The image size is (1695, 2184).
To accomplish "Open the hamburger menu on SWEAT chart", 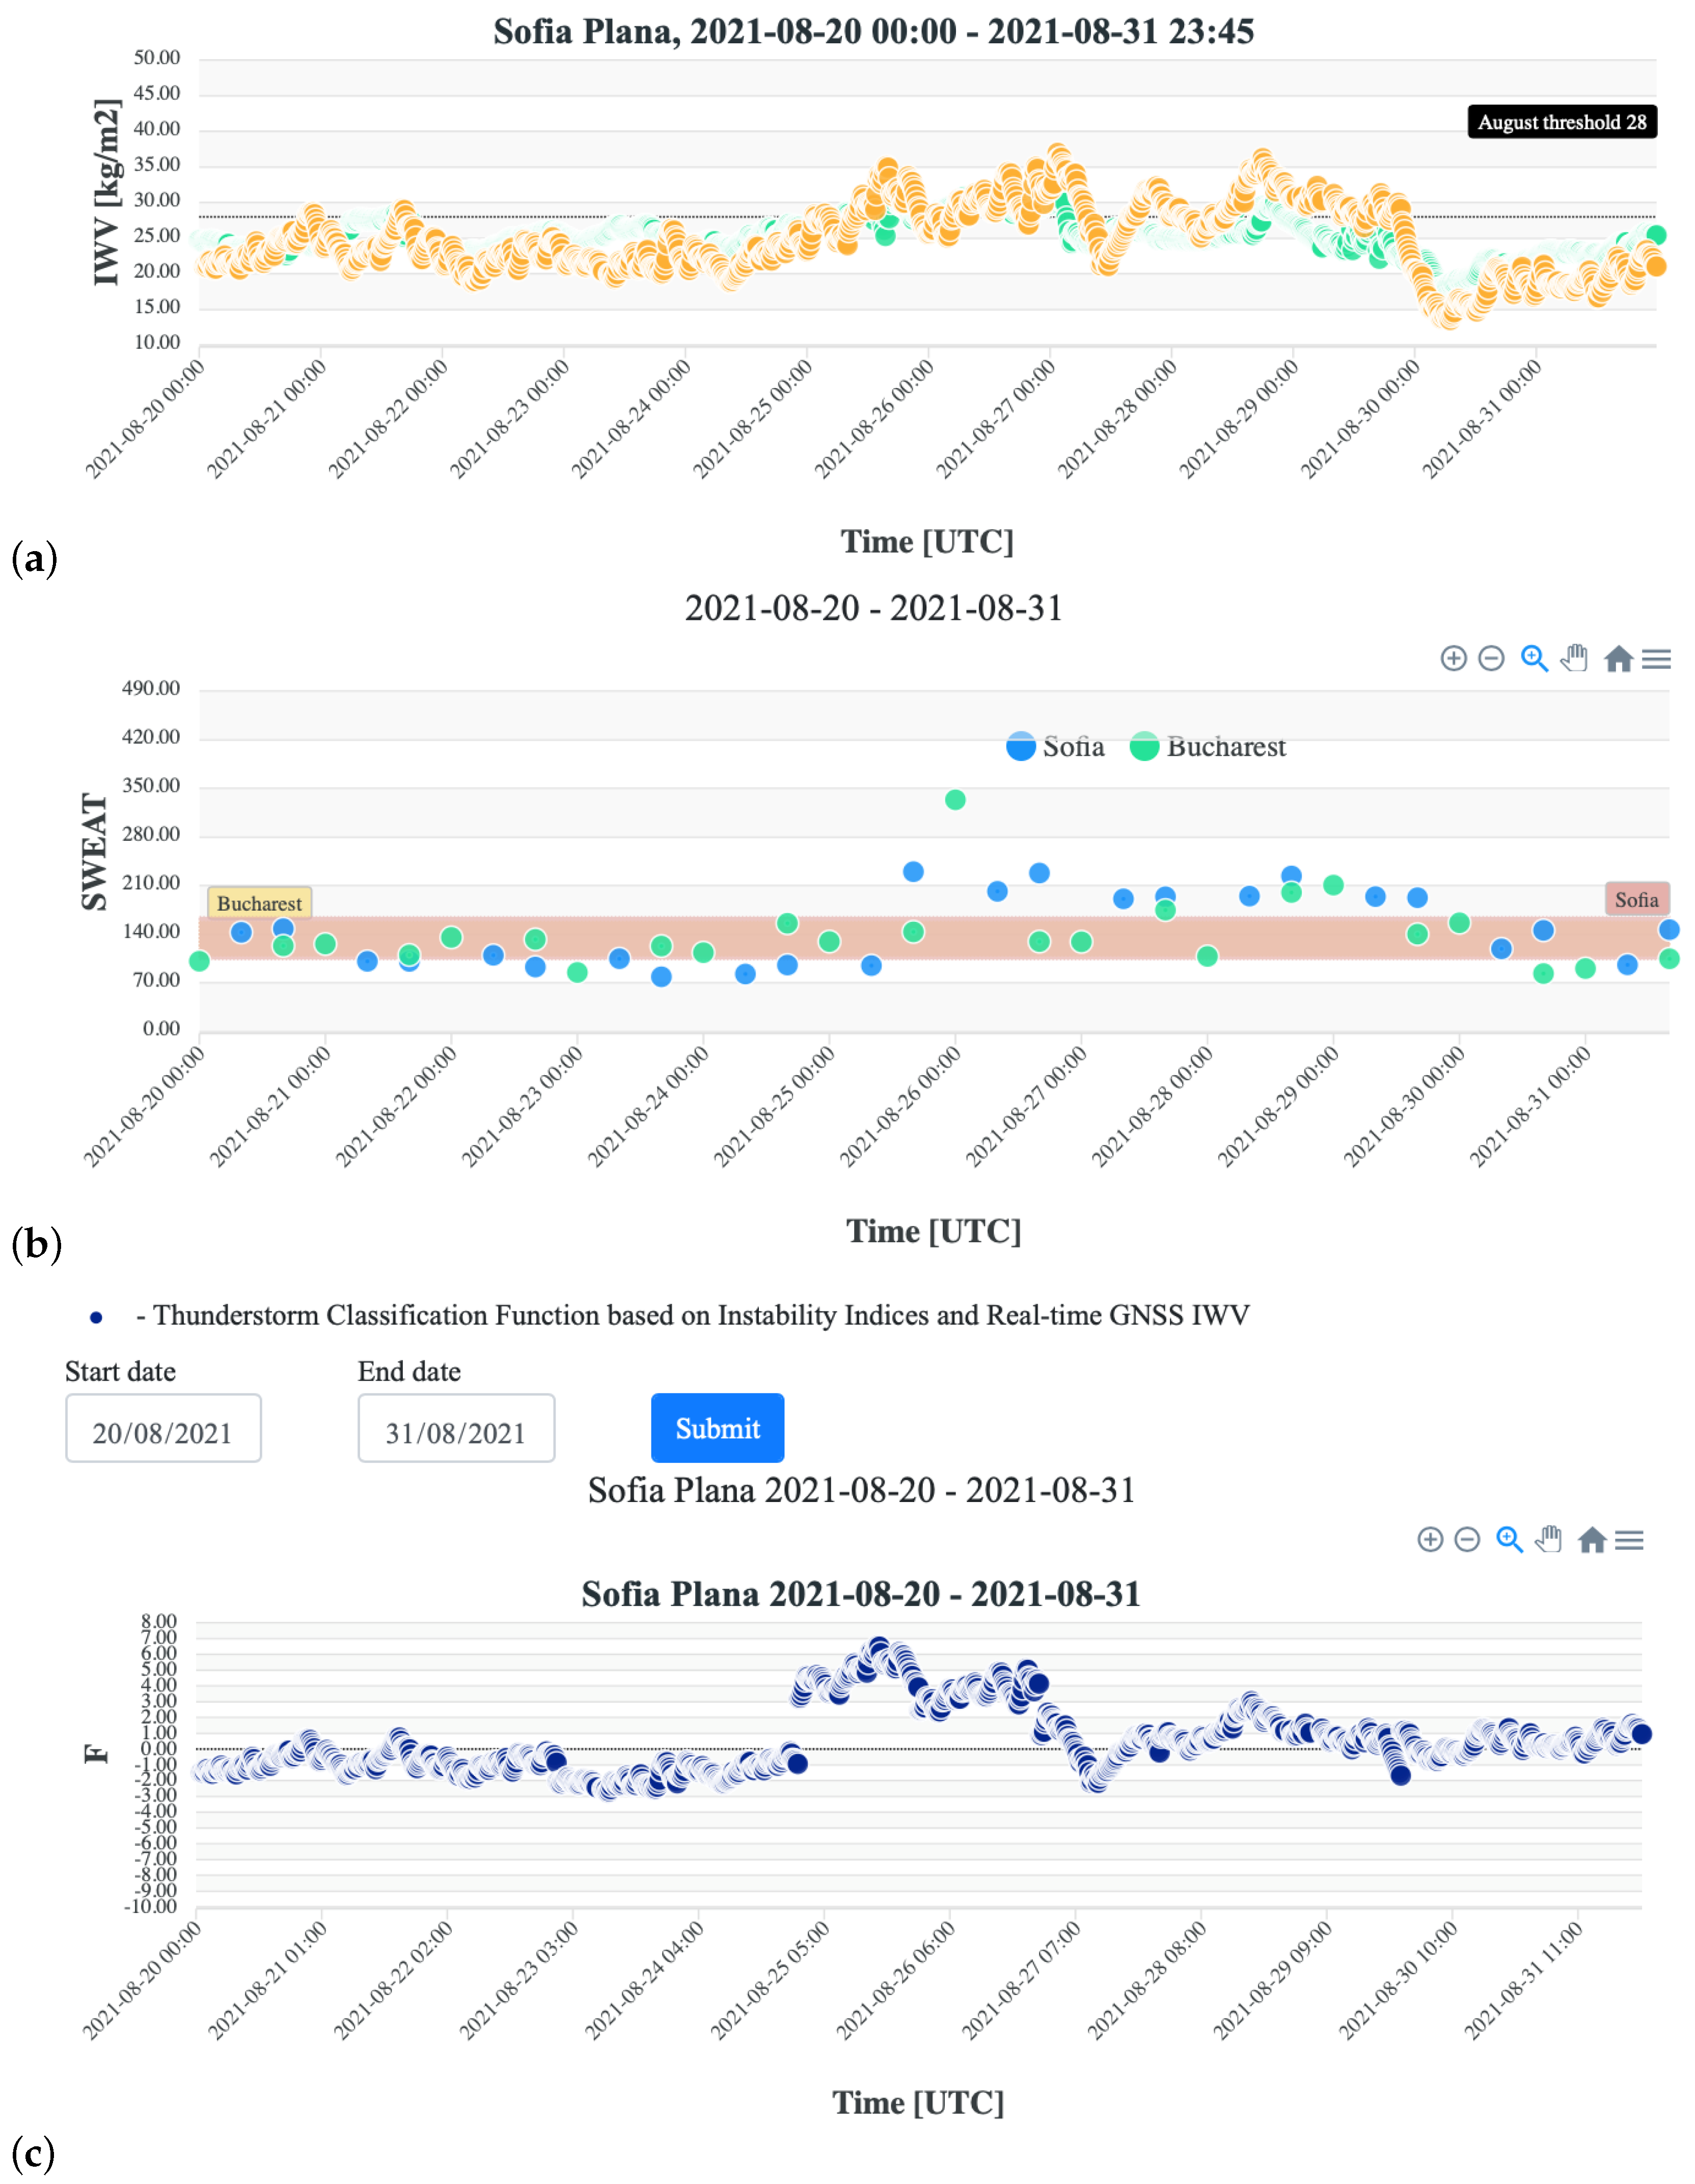I will click(x=1657, y=659).
